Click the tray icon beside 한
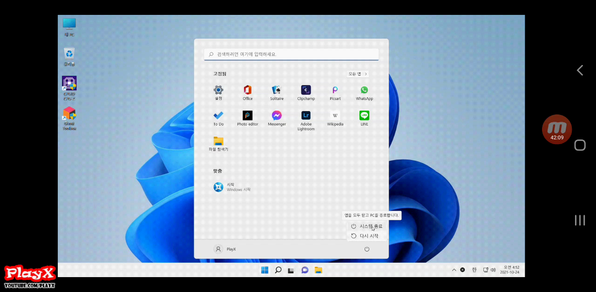596x292 pixels. click(462, 270)
